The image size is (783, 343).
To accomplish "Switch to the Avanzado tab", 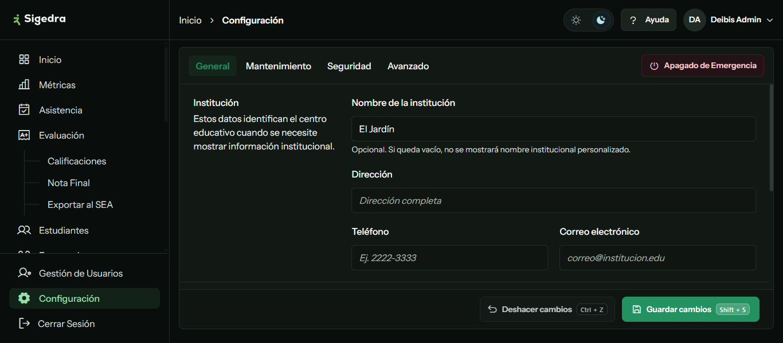I will (x=408, y=66).
